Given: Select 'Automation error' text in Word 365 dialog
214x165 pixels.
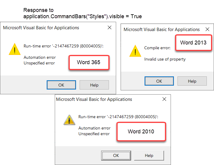Looking at the screenshot, I should (x=40, y=57).
